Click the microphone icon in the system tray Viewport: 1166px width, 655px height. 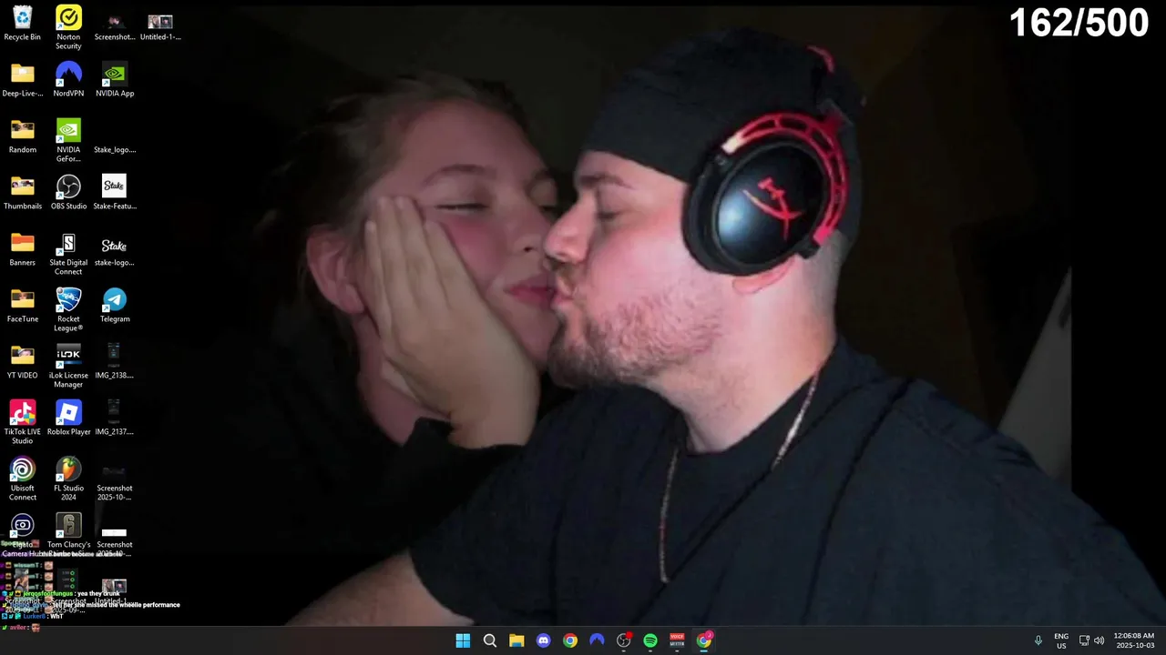tap(1038, 640)
